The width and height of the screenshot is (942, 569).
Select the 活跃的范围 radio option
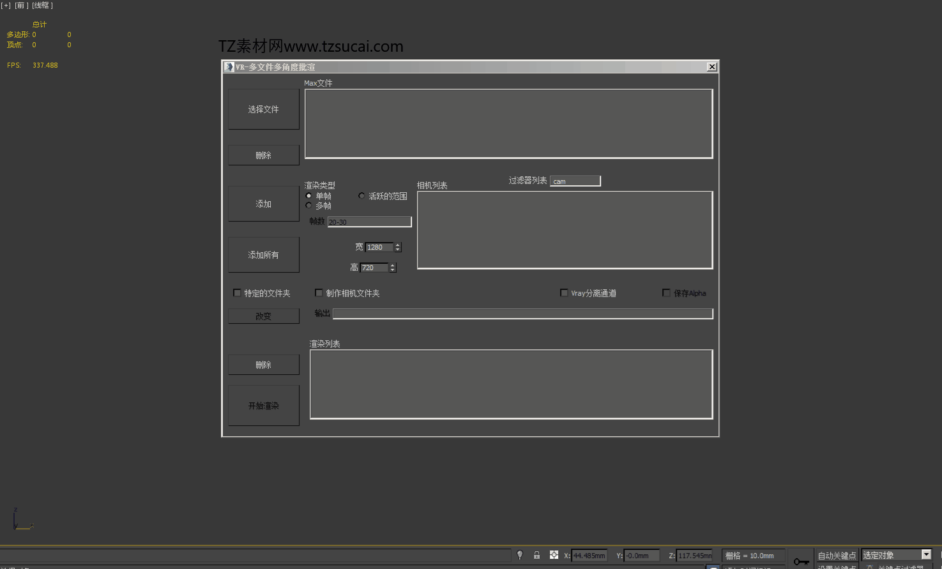coord(361,196)
